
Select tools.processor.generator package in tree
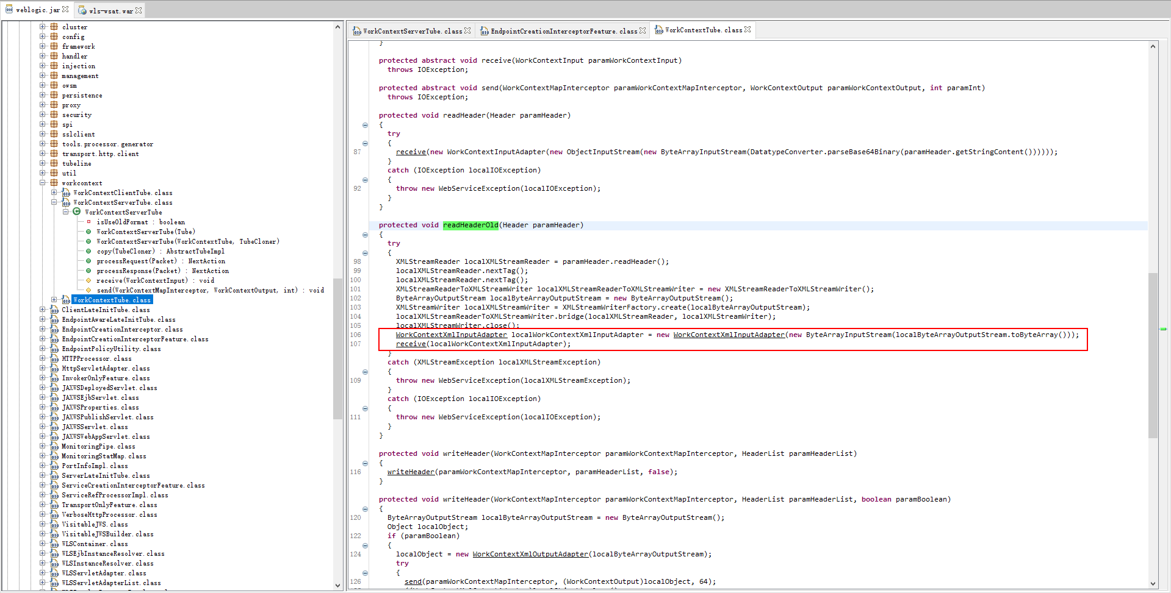tap(107, 144)
